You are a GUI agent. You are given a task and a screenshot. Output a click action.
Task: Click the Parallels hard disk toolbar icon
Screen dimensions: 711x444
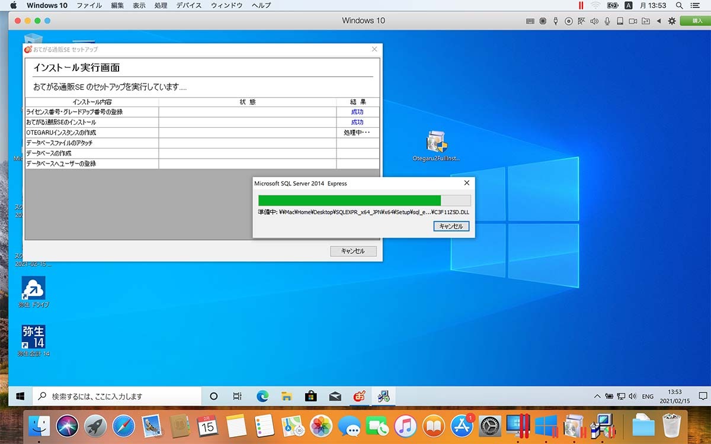620,21
